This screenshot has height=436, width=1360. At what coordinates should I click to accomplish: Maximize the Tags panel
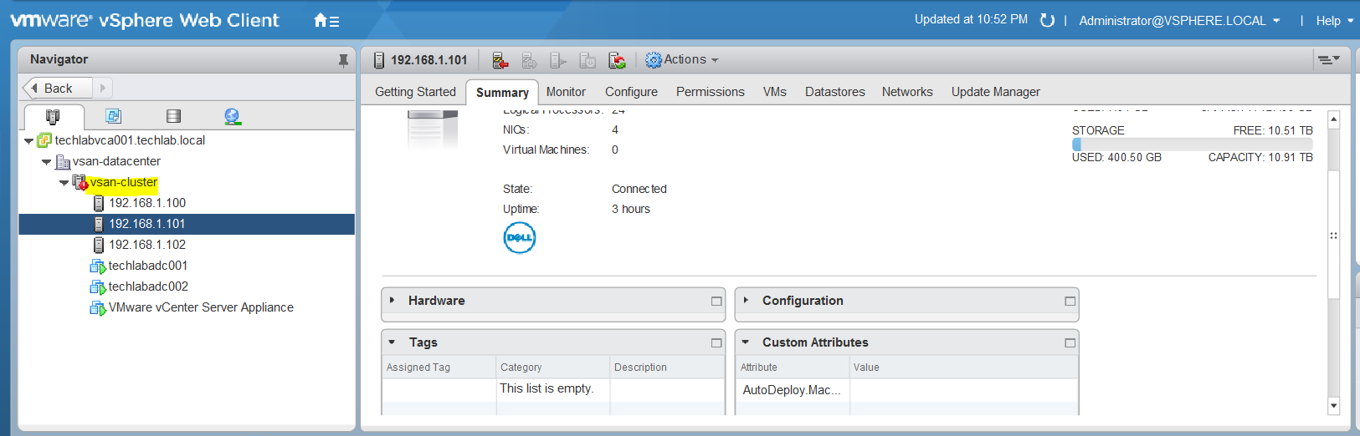(716, 343)
